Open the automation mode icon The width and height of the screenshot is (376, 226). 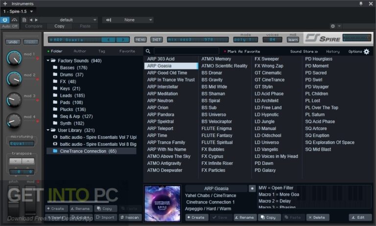click(x=14, y=20)
